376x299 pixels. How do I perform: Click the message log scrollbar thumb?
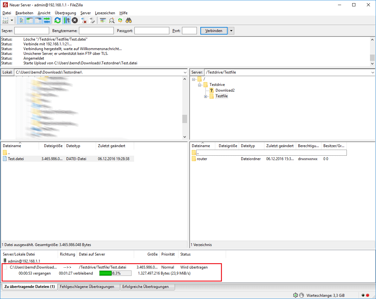pyautogui.click(x=372, y=57)
